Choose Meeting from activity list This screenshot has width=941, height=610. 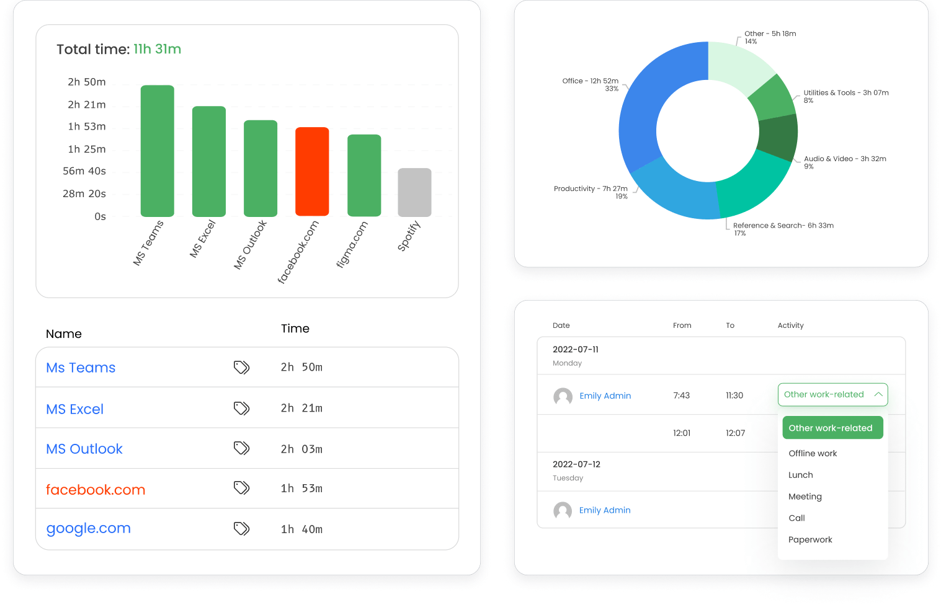[805, 497]
